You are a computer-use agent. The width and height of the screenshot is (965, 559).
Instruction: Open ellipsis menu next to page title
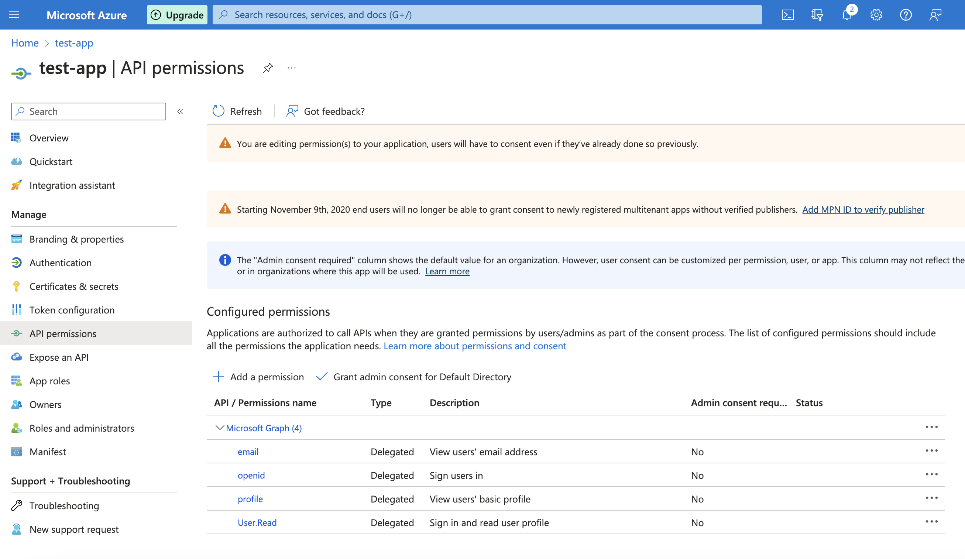point(291,68)
